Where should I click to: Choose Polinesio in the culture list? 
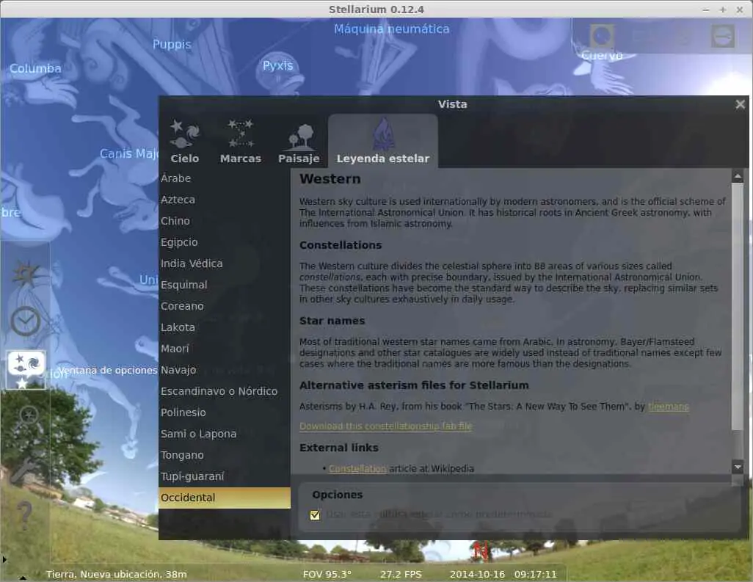point(225,412)
